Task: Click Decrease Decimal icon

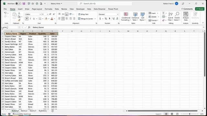Action: 117,19
